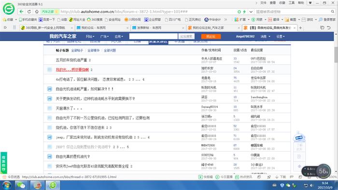
Task: Open thread 天窗漏水了
Action: coord(69,108)
